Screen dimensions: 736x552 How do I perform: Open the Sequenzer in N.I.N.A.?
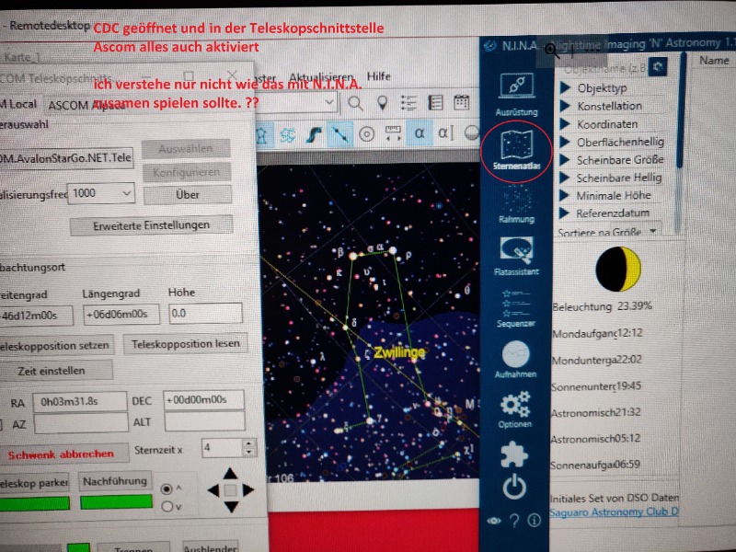coord(515,308)
